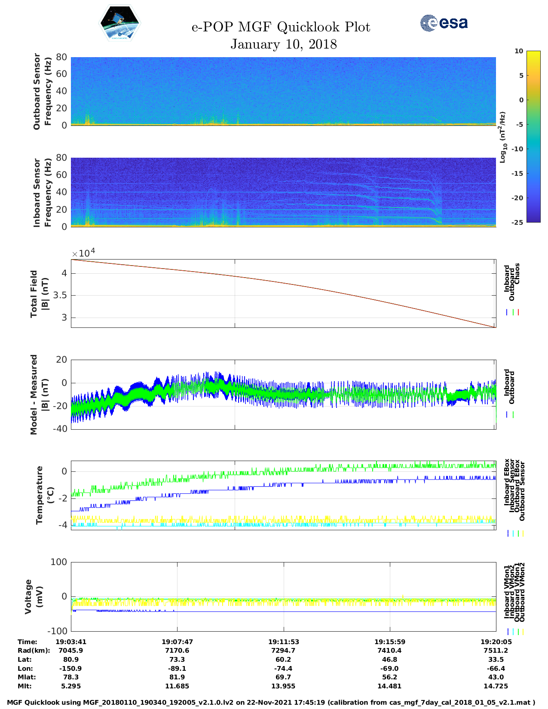Click inside the Temperature plot
The image size is (548, 709).
point(283,495)
